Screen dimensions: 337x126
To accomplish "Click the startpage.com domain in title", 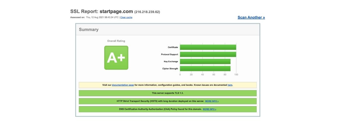I will pyautogui.click(x=116, y=11).
